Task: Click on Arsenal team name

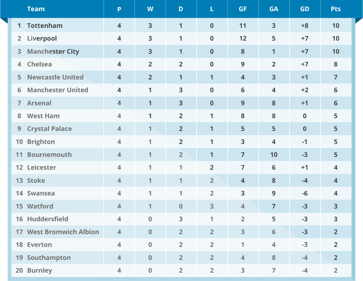Action: pyautogui.click(x=39, y=103)
